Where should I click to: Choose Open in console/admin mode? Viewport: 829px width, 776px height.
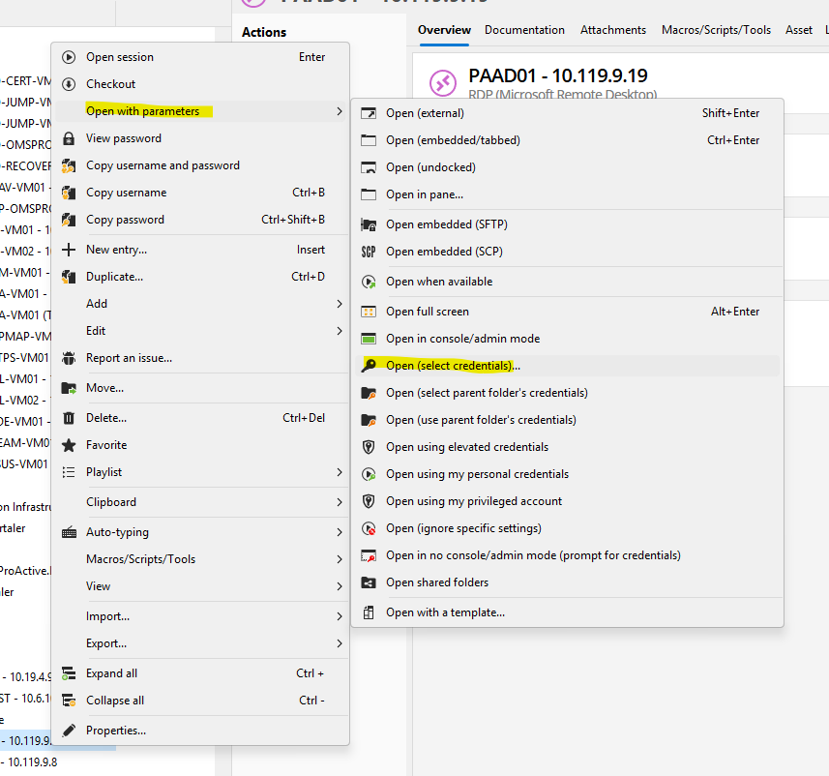click(x=567, y=339)
